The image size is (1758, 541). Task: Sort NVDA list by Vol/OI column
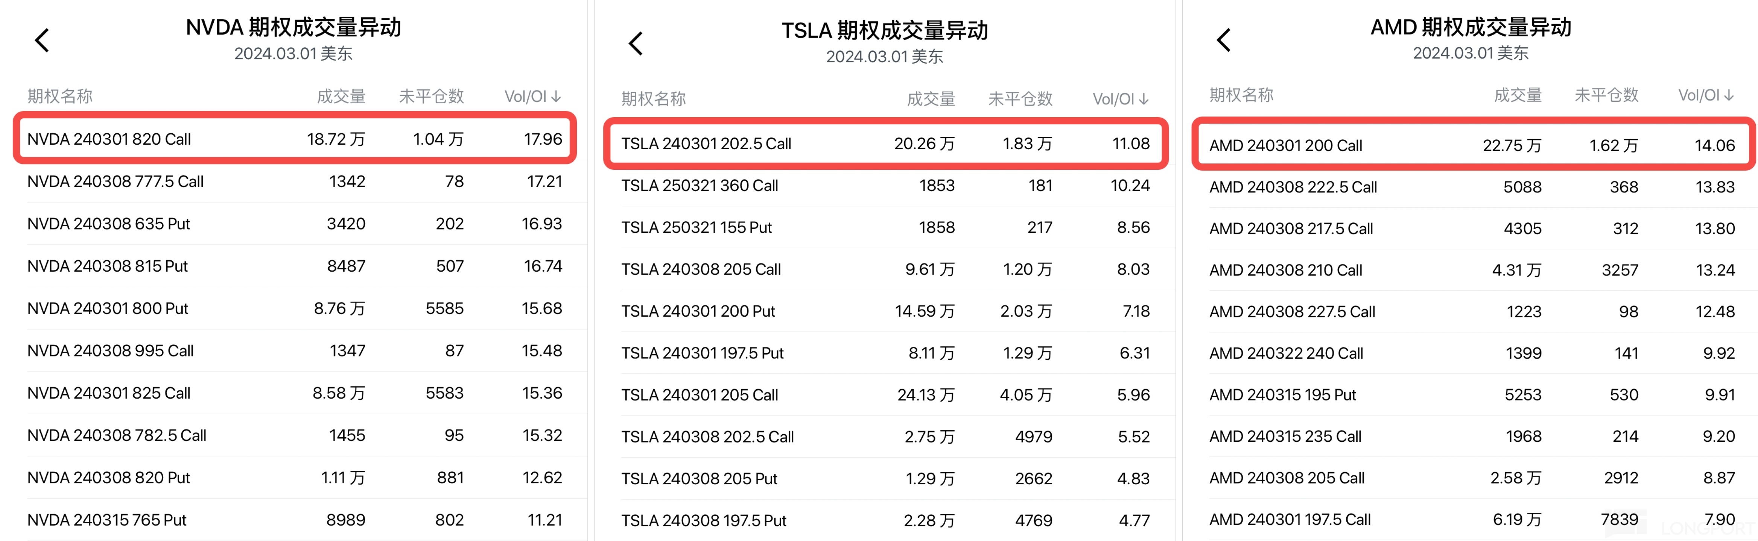pos(532,97)
